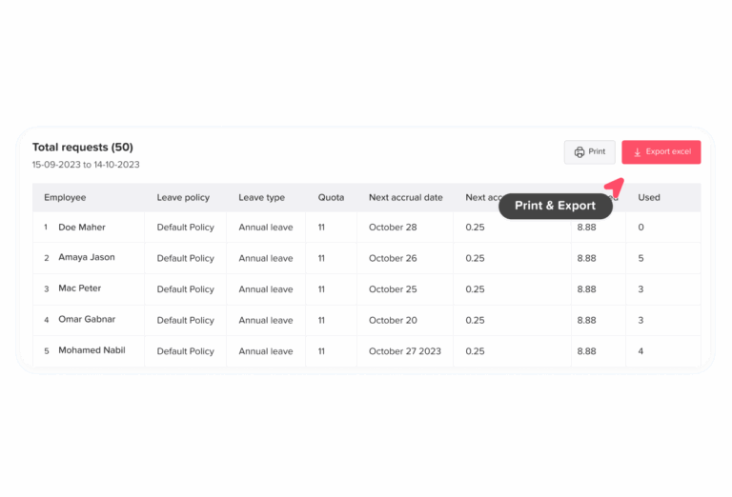
Task: Click employee name Doe Maher
Action: tap(82, 227)
